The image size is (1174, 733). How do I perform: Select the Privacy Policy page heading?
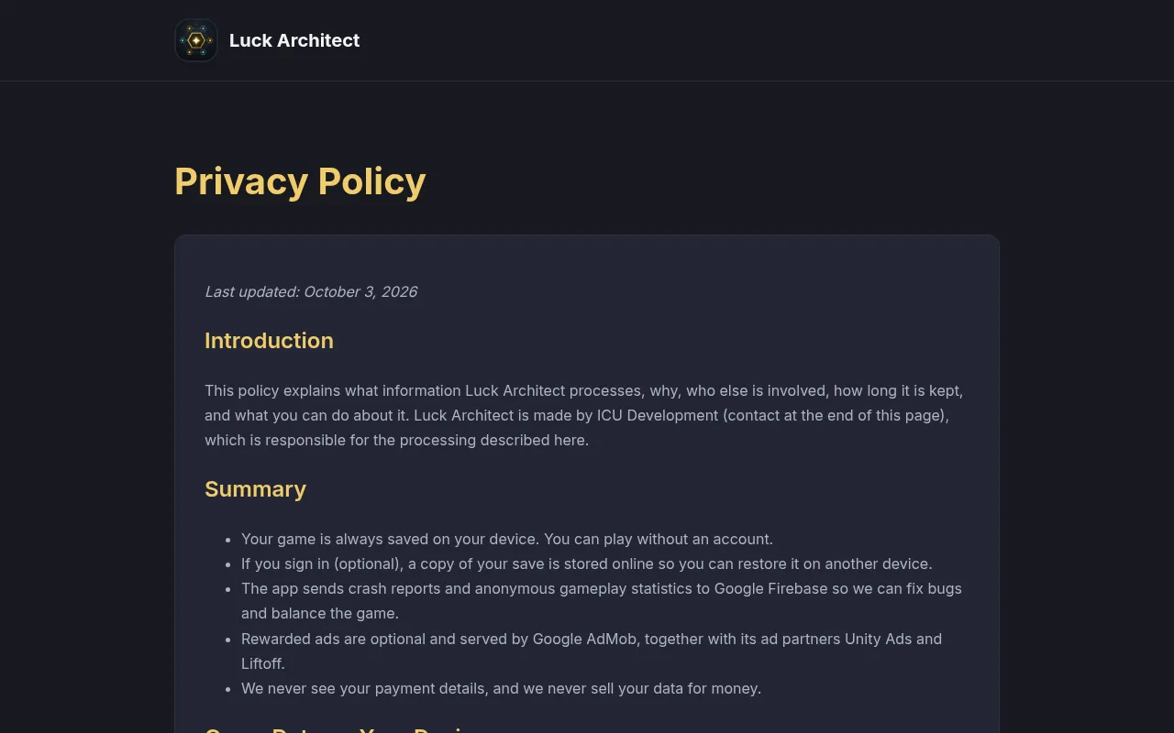(300, 181)
